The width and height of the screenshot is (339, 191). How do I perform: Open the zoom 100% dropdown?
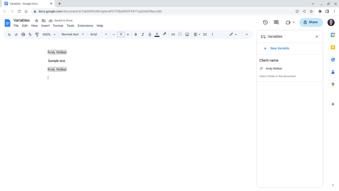[x=48, y=34]
